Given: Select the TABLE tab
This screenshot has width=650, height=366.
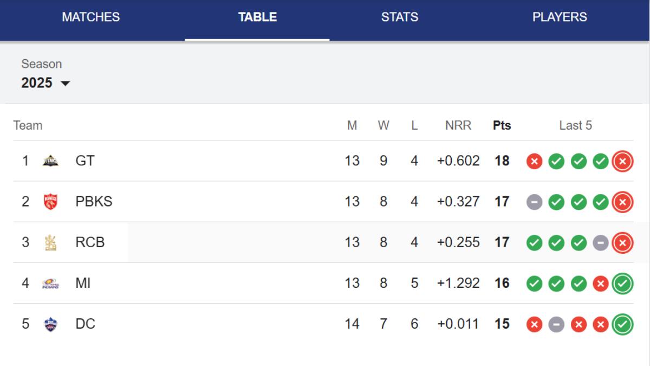Looking at the screenshot, I should [x=257, y=17].
